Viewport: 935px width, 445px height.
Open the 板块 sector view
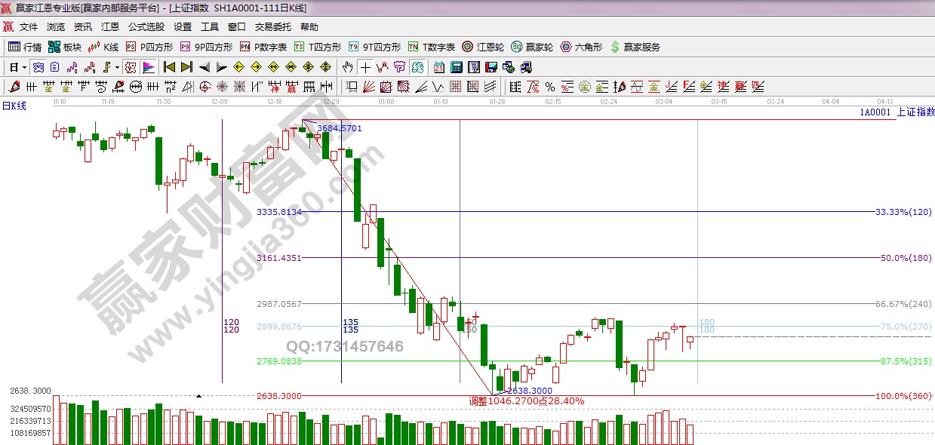pos(64,47)
